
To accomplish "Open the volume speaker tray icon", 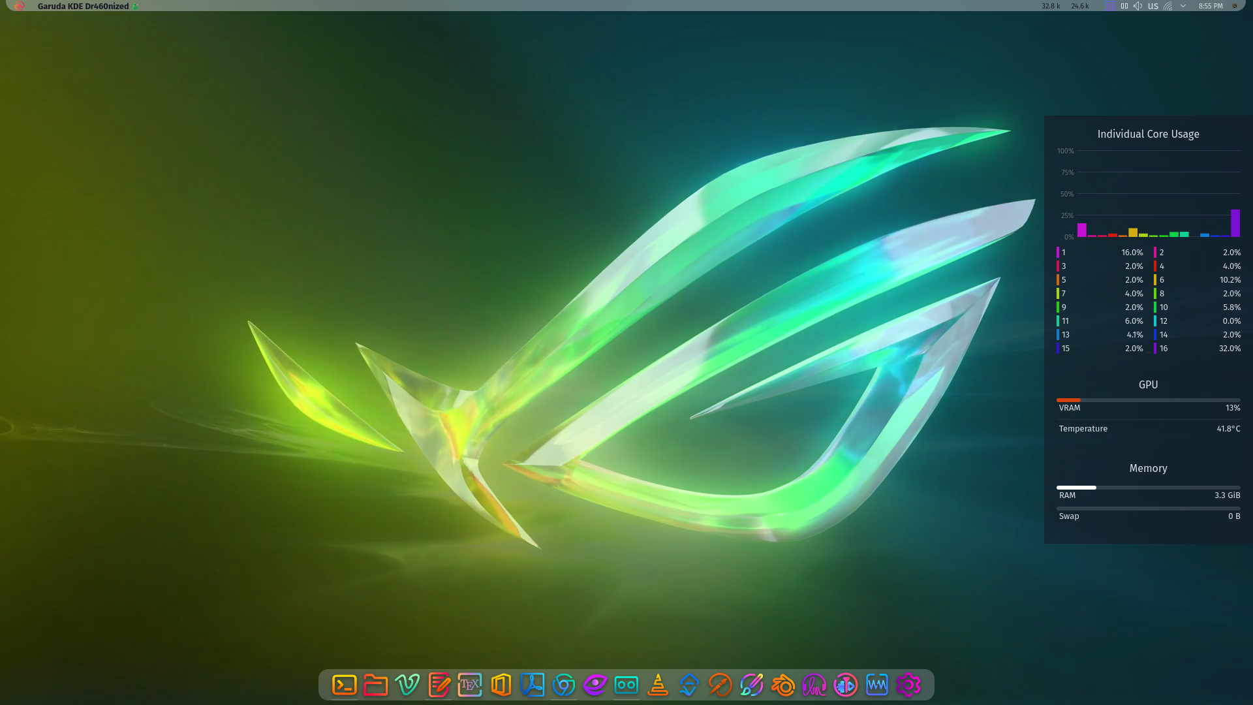I will point(1138,6).
